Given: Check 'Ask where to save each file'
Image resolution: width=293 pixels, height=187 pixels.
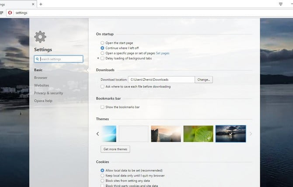Looking at the screenshot, I should pyautogui.click(x=102, y=87).
